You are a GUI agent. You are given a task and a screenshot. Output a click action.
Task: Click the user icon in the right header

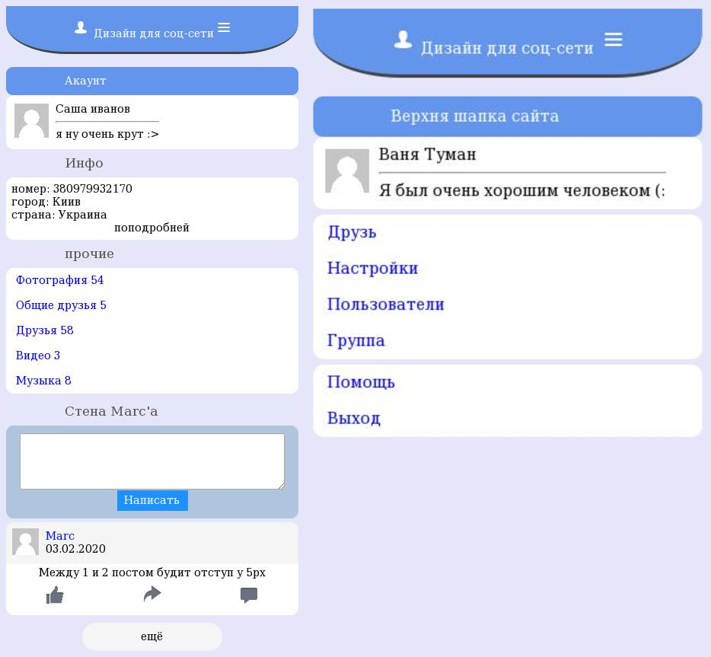coord(403,40)
